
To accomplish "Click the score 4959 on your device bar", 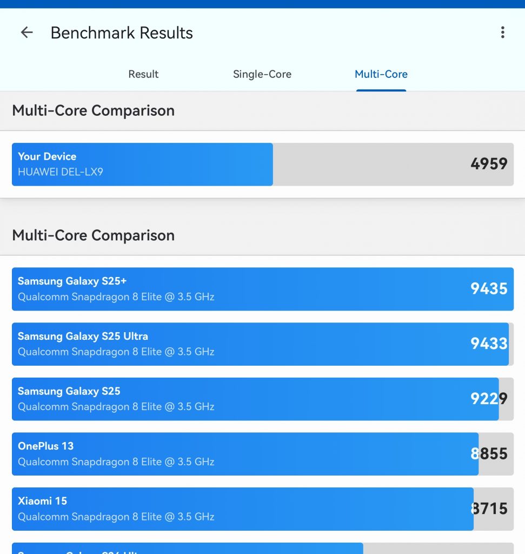I will point(488,164).
